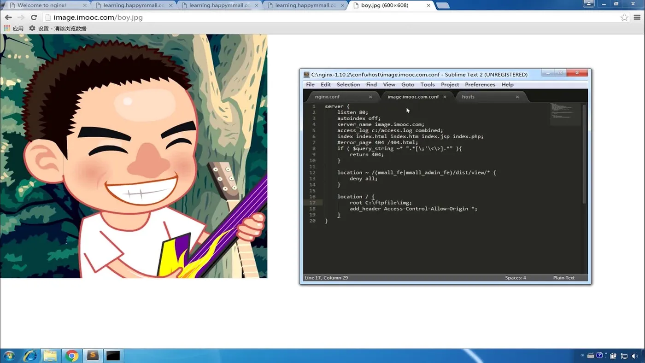Select the image.imooc.com.conf editor tab
Image resolution: width=645 pixels, height=363 pixels.
[415, 97]
